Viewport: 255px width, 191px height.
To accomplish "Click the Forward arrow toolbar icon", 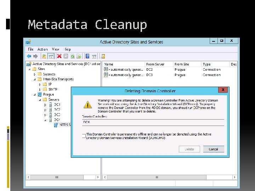I will [x=35, y=56].
